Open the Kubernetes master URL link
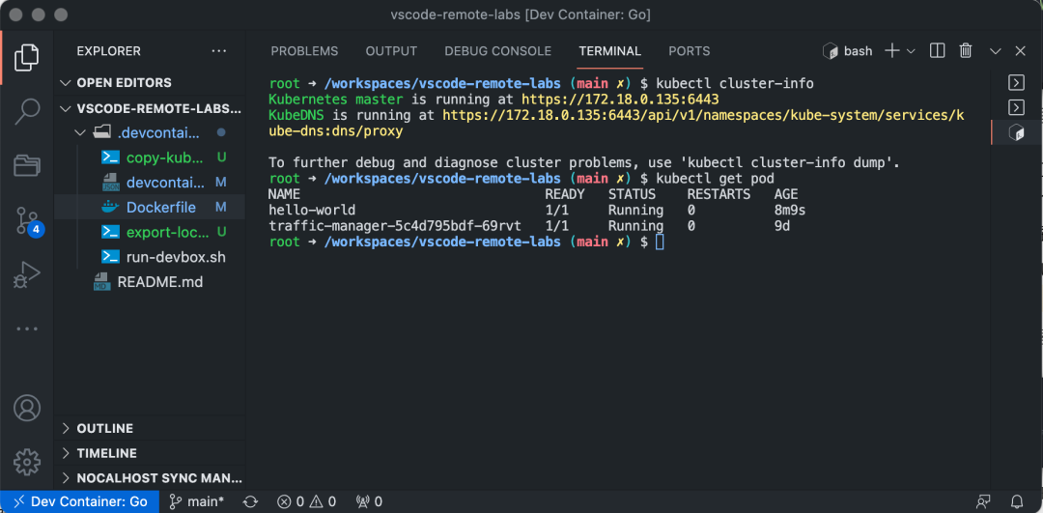The height and width of the screenshot is (513, 1043). pos(620,100)
